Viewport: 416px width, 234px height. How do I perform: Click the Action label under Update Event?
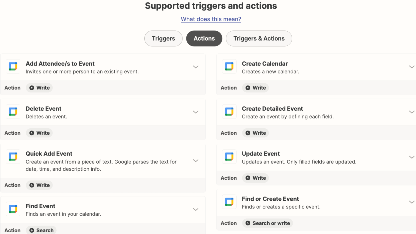(x=229, y=178)
